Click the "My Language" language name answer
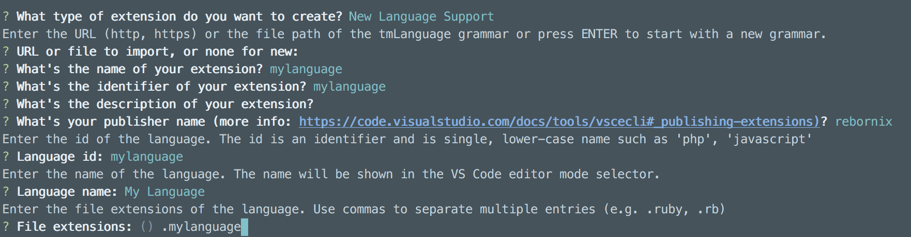 [164, 192]
